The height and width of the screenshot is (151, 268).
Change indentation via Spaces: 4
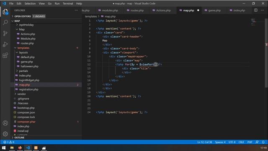(x=220, y=142)
